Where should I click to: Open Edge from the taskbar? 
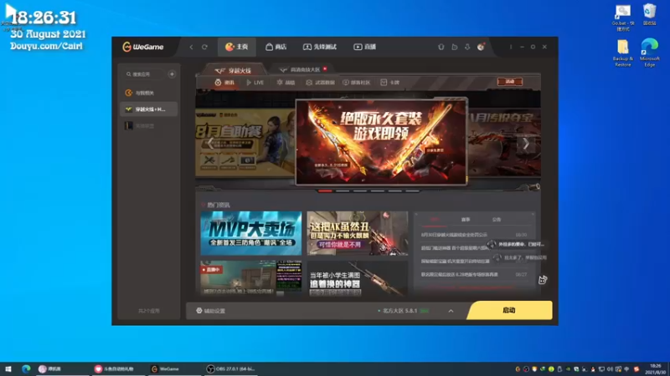pyautogui.click(x=26, y=368)
